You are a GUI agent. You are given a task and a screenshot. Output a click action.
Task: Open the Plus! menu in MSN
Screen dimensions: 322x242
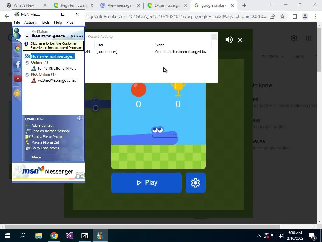pos(70,22)
